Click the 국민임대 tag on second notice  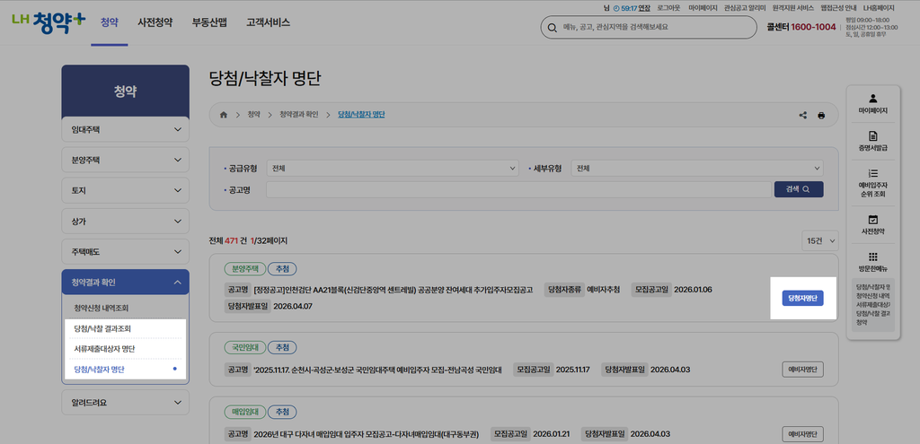click(x=244, y=347)
